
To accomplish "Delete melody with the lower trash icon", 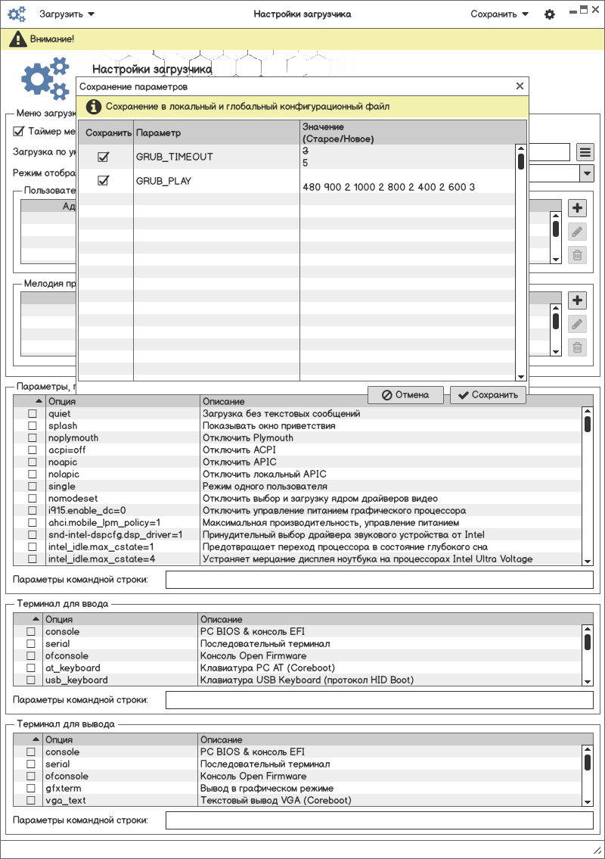I will [x=577, y=347].
